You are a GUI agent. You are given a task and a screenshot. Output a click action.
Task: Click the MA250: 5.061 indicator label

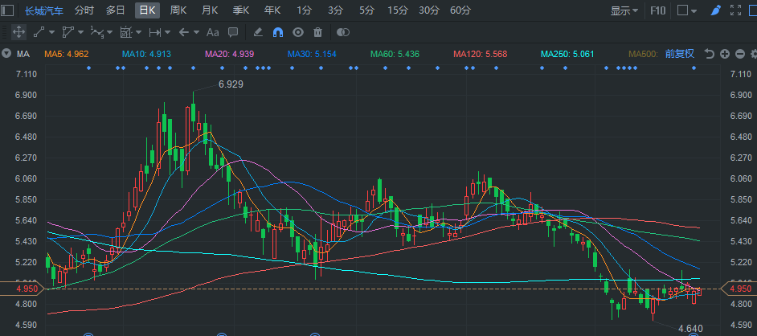tap(567, 54)
